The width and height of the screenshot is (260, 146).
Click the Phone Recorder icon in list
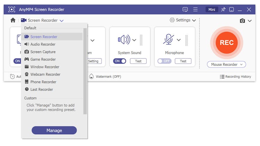pos(27,81)
